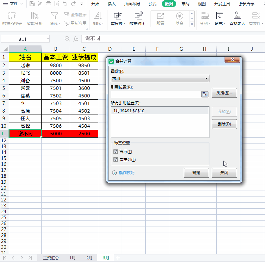This screenshot has height=262, width=265.
Task: Open the 开发工具 ribbon tab
Action: [222, 4]
